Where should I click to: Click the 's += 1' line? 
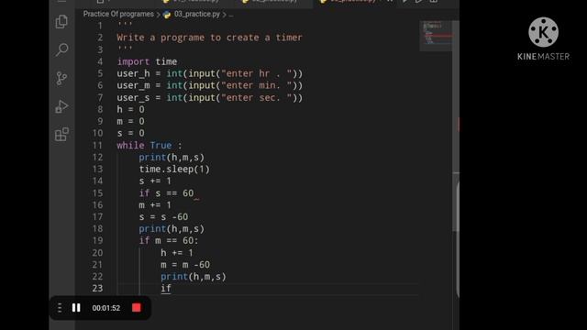coord(155,181)
